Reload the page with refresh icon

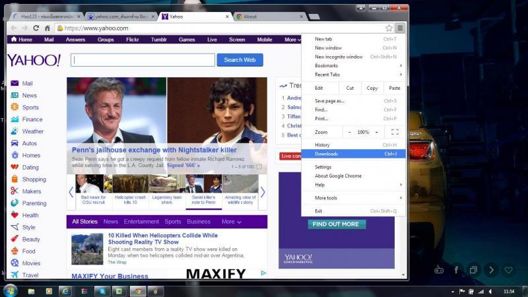[36, 28]
